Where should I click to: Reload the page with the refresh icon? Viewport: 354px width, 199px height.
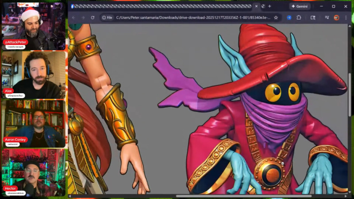(92, 18)
